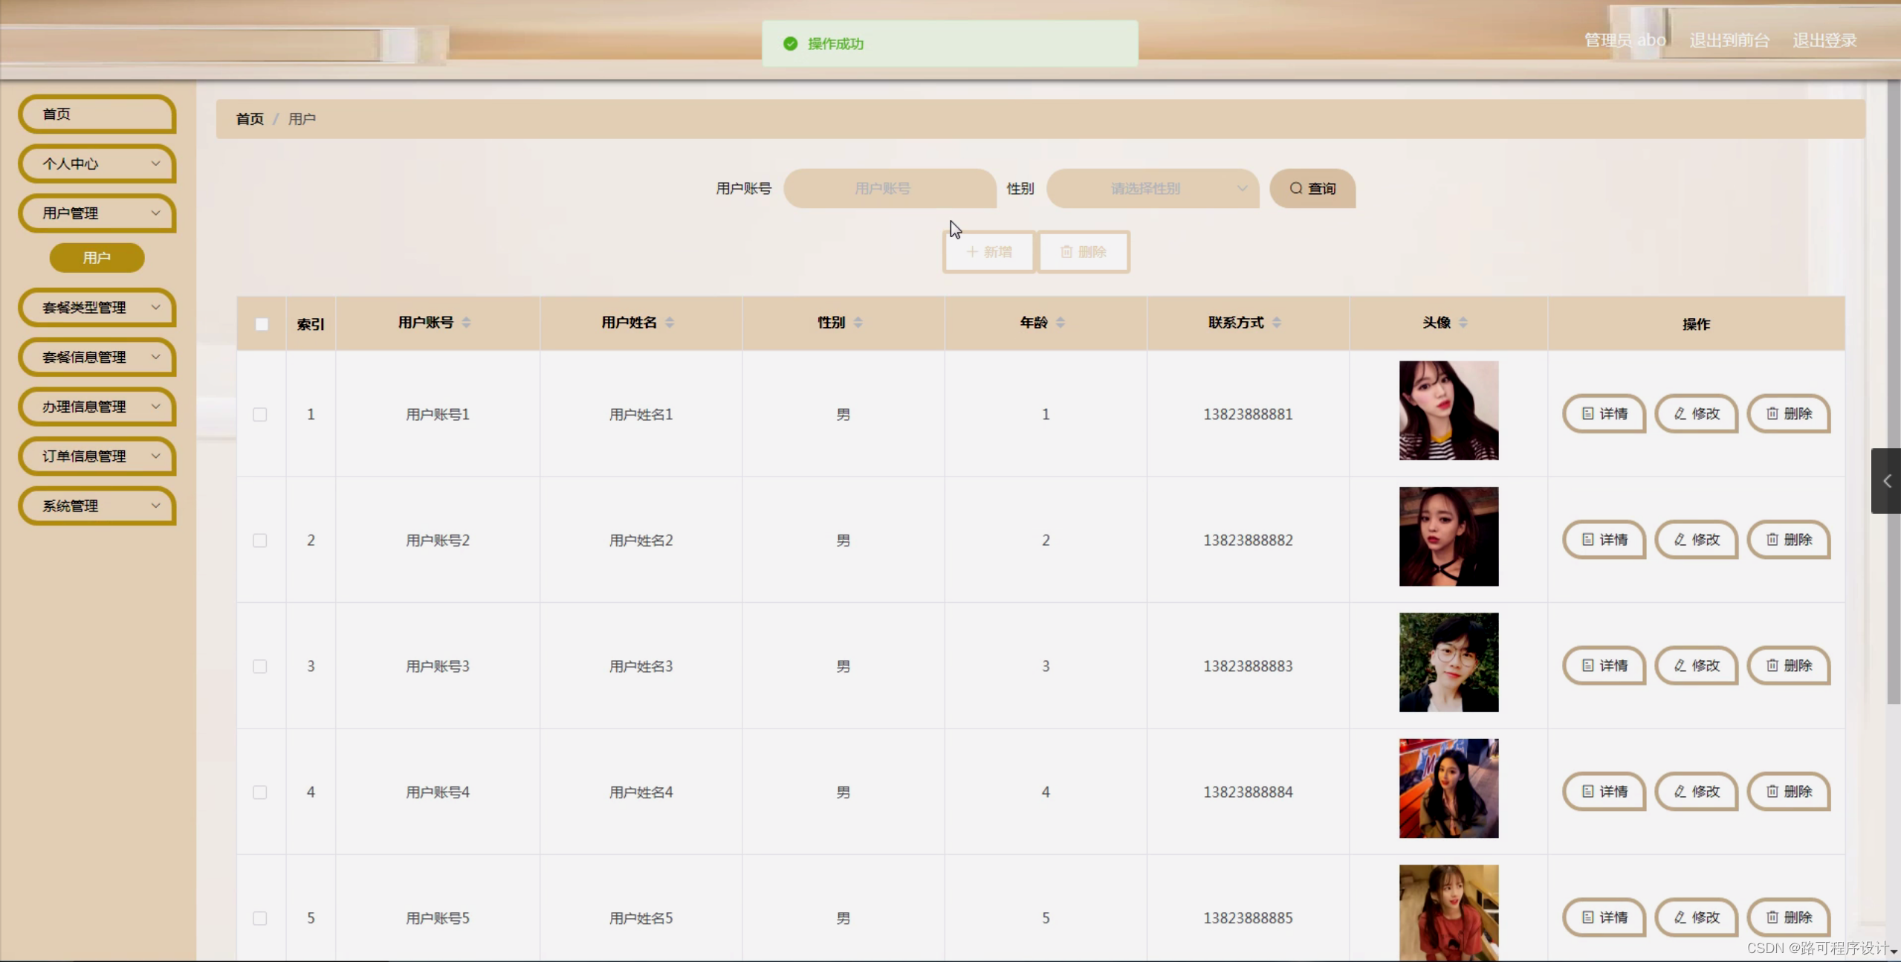Sort by the 年龄 column

(x=1060, y=323)
